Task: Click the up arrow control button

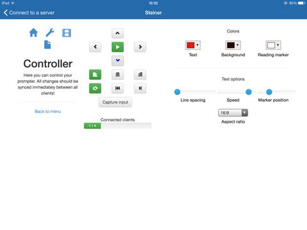Action: click(118, 33)
